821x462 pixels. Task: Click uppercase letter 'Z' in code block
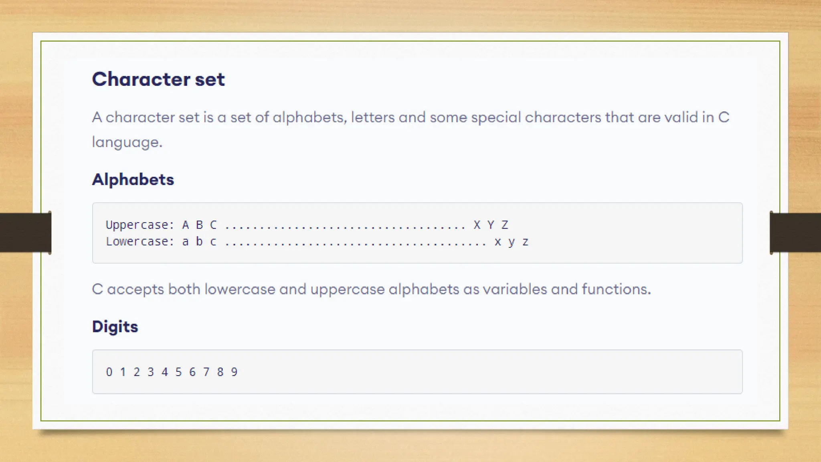505,225
